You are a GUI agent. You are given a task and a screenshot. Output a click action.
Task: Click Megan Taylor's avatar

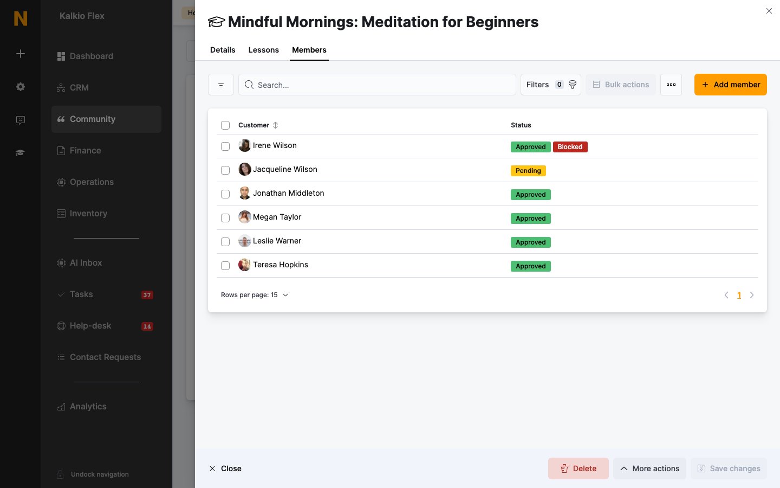(245, 217)
